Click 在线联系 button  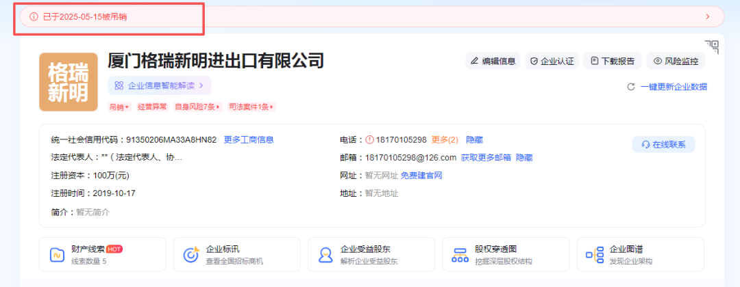663,145
